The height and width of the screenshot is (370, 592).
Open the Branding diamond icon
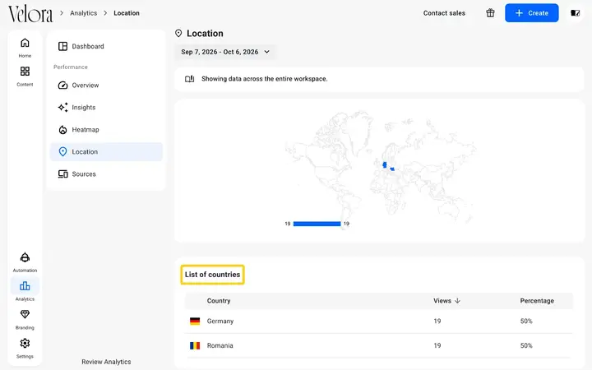point(25,314)
